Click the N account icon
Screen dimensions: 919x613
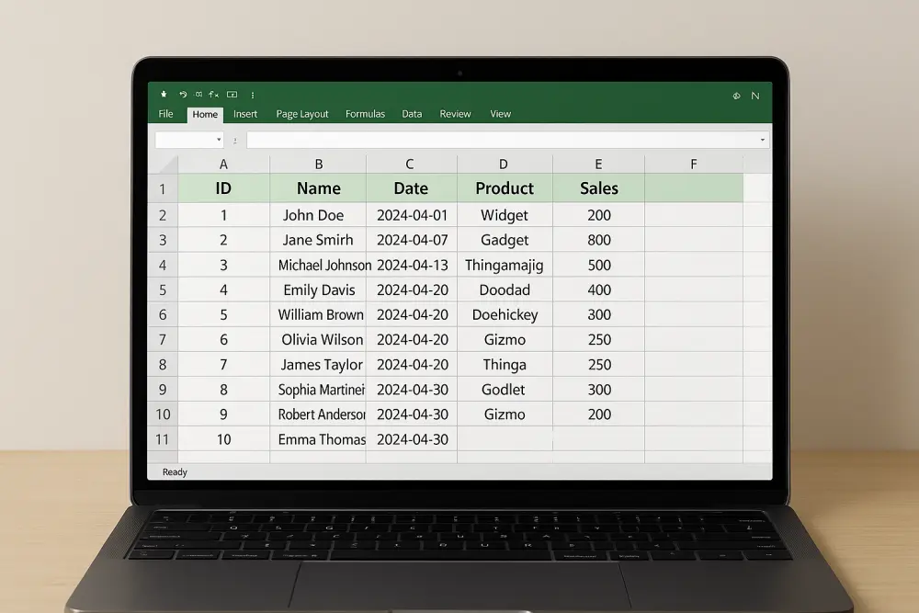pos(755,96)
